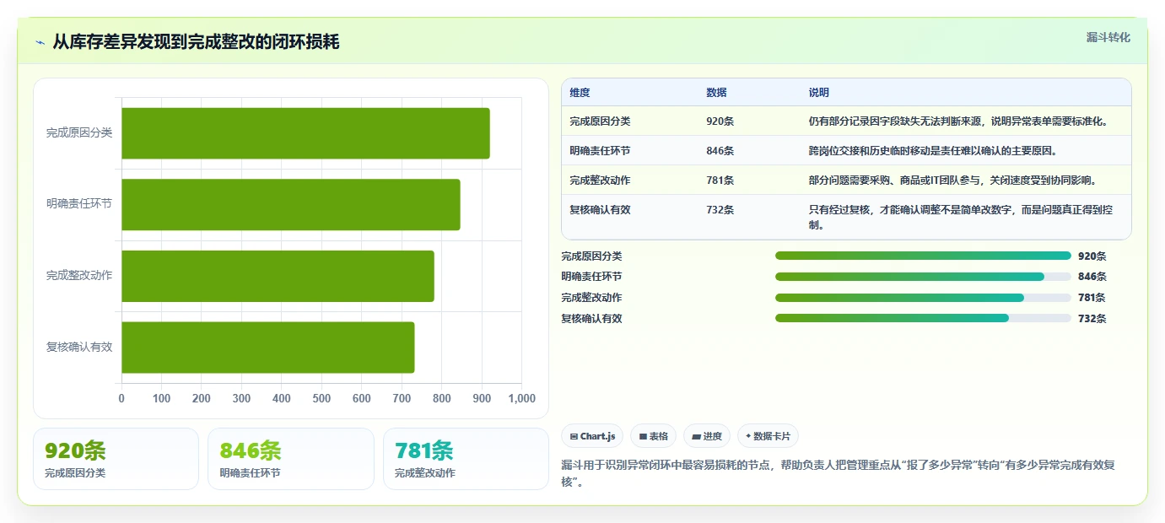This screenshot has height=523, width=1165.
Task: Open the 920条 stat card
Action: tap(116, 459)
